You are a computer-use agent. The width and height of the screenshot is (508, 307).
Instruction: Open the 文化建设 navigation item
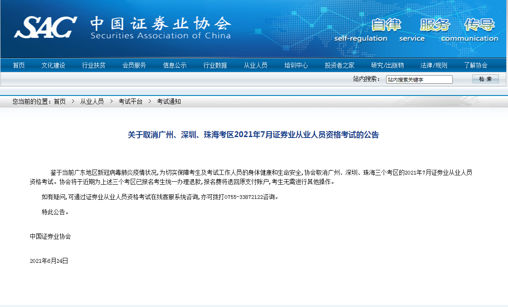[x=53, y=65]
